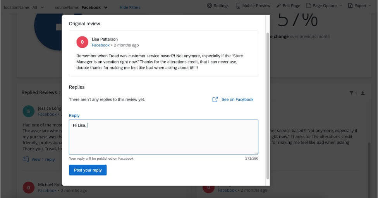The width and height of the screenshot is (378, 198).
Task: Open the sourceName Facebook dropdown
Action: (x=94, y=7)
